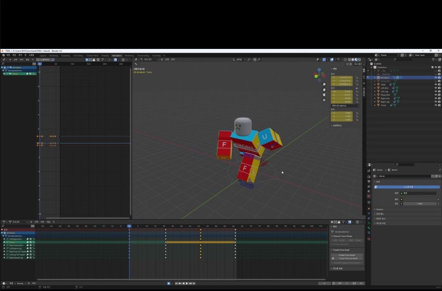Click the World strength 1.000 slider

pos(420,204)
